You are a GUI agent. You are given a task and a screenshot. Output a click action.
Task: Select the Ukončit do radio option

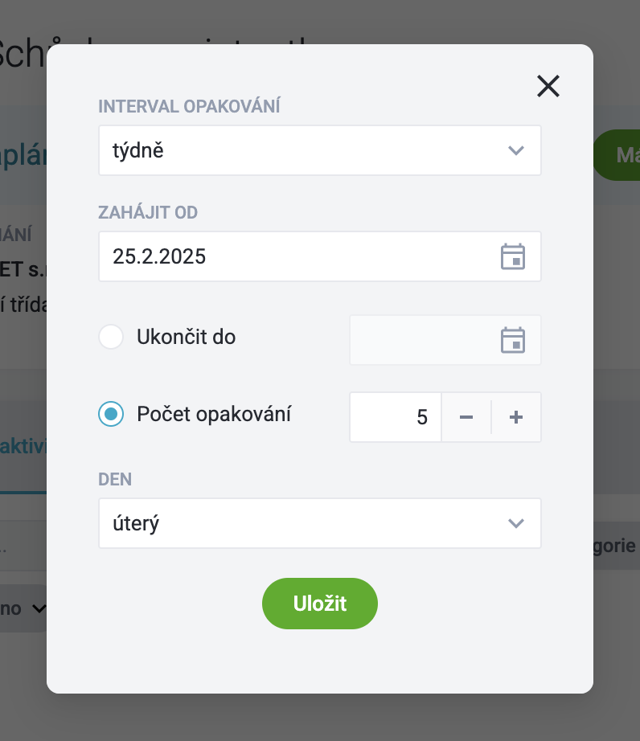pyautogui.click(x=111, y=337)
